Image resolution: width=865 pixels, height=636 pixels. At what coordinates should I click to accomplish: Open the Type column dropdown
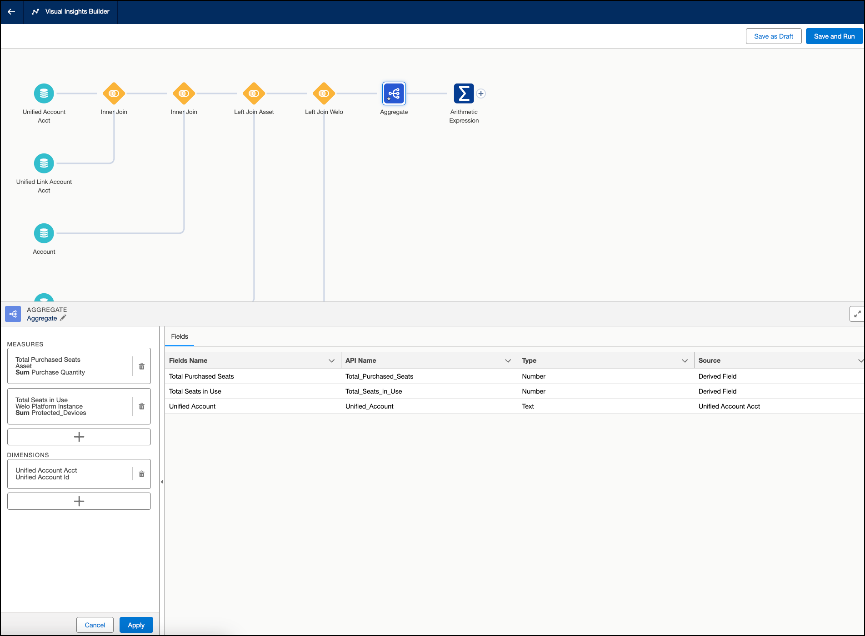click(x=685, y=361)
